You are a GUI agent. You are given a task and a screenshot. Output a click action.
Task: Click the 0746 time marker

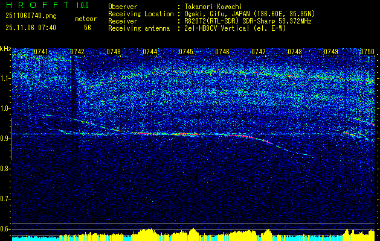click(222, 52)
